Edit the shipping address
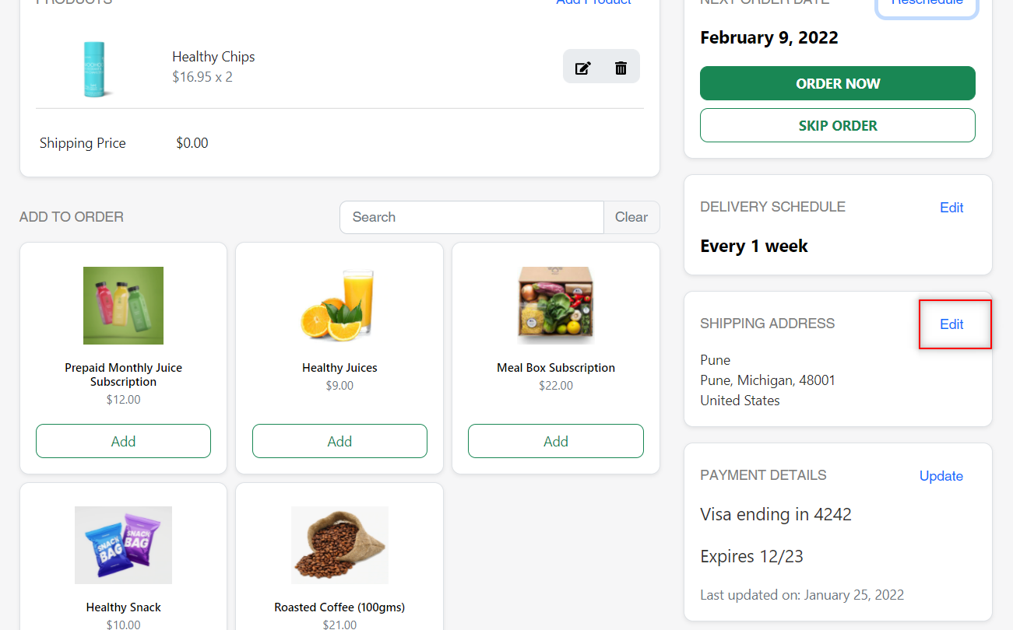1013x630 pixels. tap(951, 324)
